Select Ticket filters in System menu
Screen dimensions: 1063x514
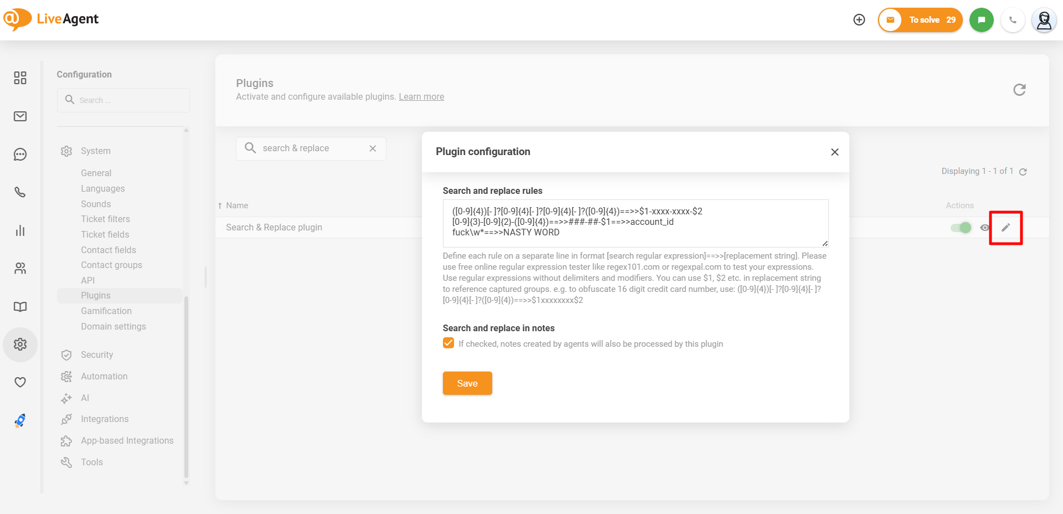click(105, 219)
